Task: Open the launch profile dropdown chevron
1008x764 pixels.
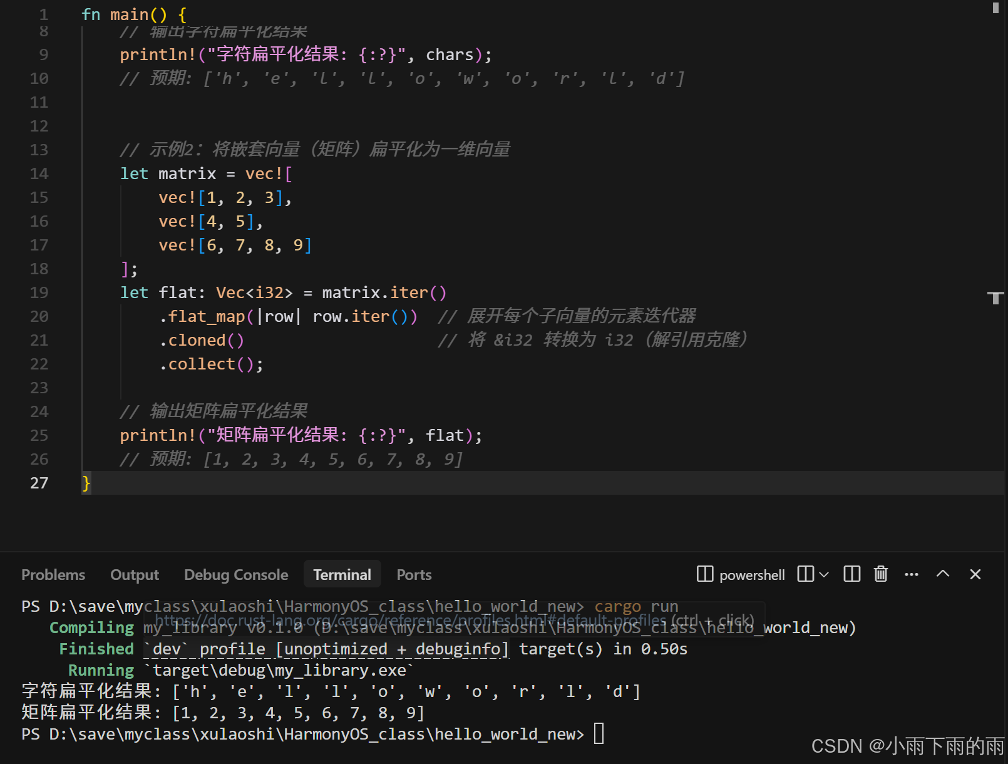Action: (824, 574)
